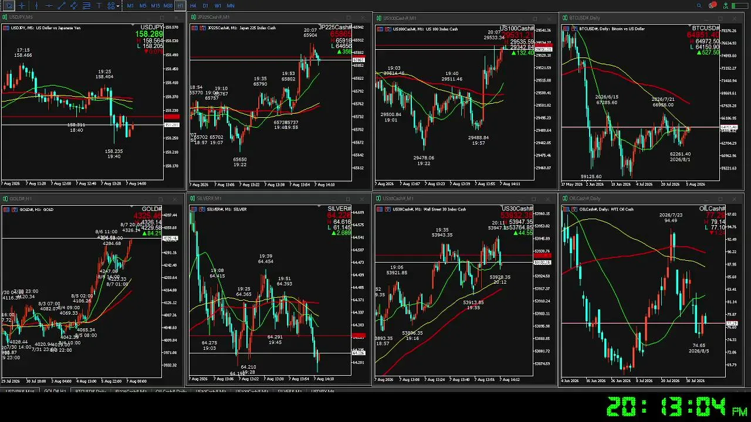Open the BTCUSD# Daily bottom tab
Image resolution: width=751 pixels, height=422 pixels.
(x=90, y=391)
